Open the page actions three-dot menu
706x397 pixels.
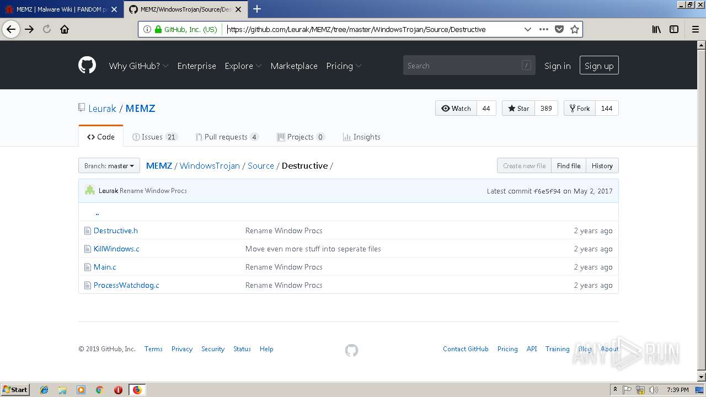click(544, 29)
